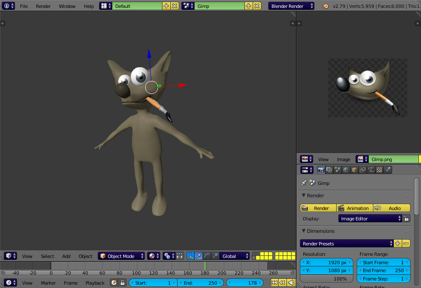
Task: Open the Constraints tab (chain link icon)
Action: tap(363, 170)
